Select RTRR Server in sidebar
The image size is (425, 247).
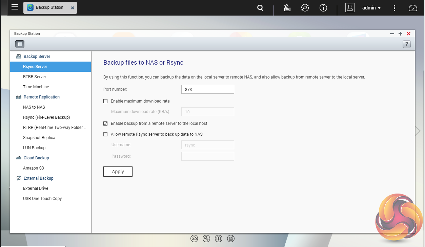[35, 77]
